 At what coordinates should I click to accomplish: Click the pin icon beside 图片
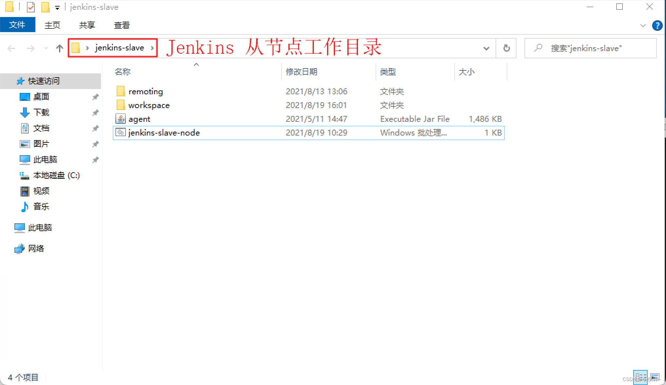point(95,144)
